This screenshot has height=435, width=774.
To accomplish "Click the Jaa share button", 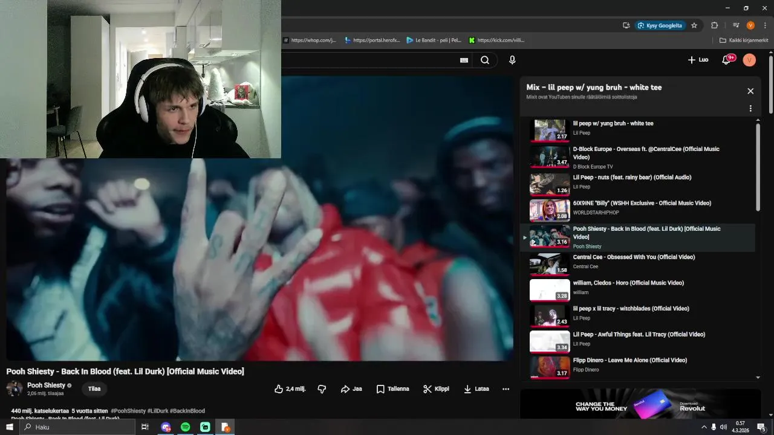I will click(351, 389).
